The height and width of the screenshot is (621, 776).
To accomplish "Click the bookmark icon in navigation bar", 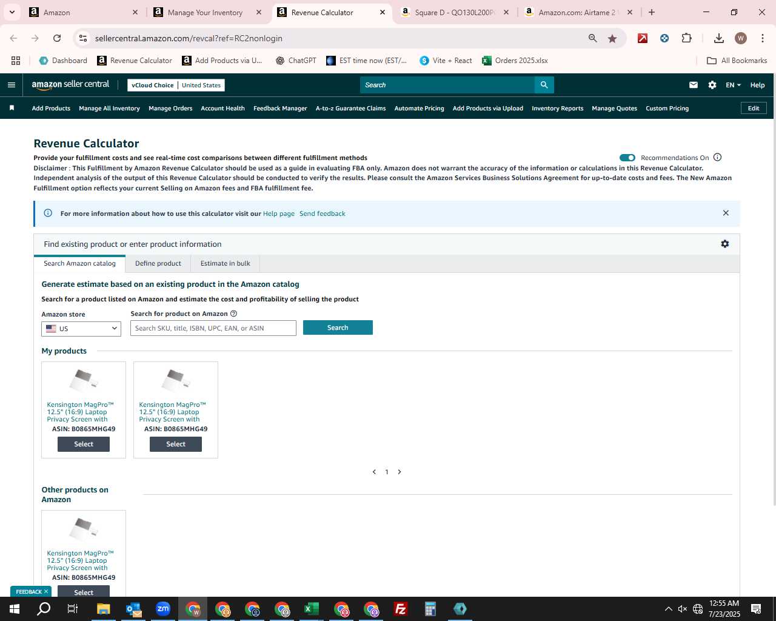I will pos(12,108).
